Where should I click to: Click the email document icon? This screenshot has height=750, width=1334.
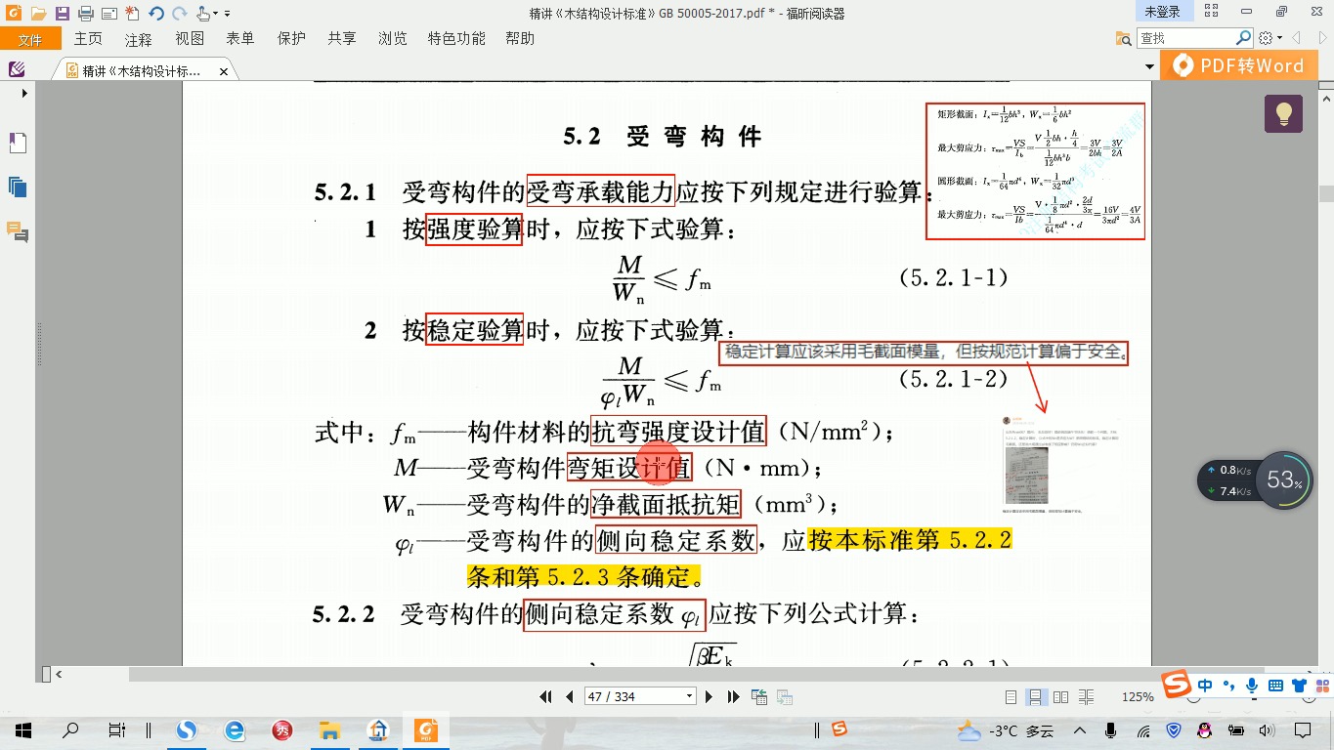(x=109, y=11)
